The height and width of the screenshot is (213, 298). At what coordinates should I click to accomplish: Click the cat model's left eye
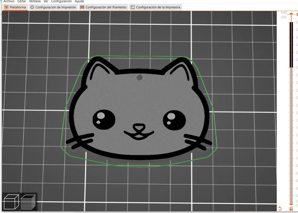pyautogui.click(x=104, y=119)
